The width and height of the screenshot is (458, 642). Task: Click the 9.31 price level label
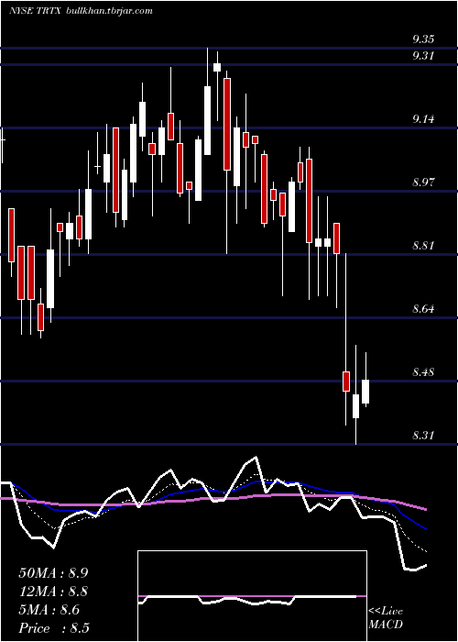[423, 56]
